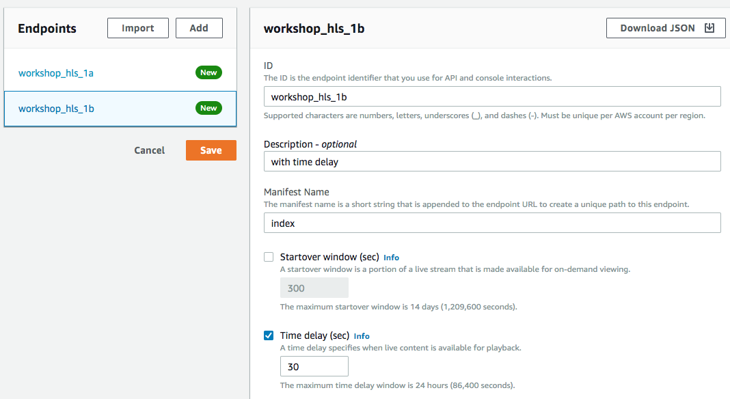Click the New badge on workshop_hls_1b
Viewport: 730px width, 399px height.
point(208,108)
